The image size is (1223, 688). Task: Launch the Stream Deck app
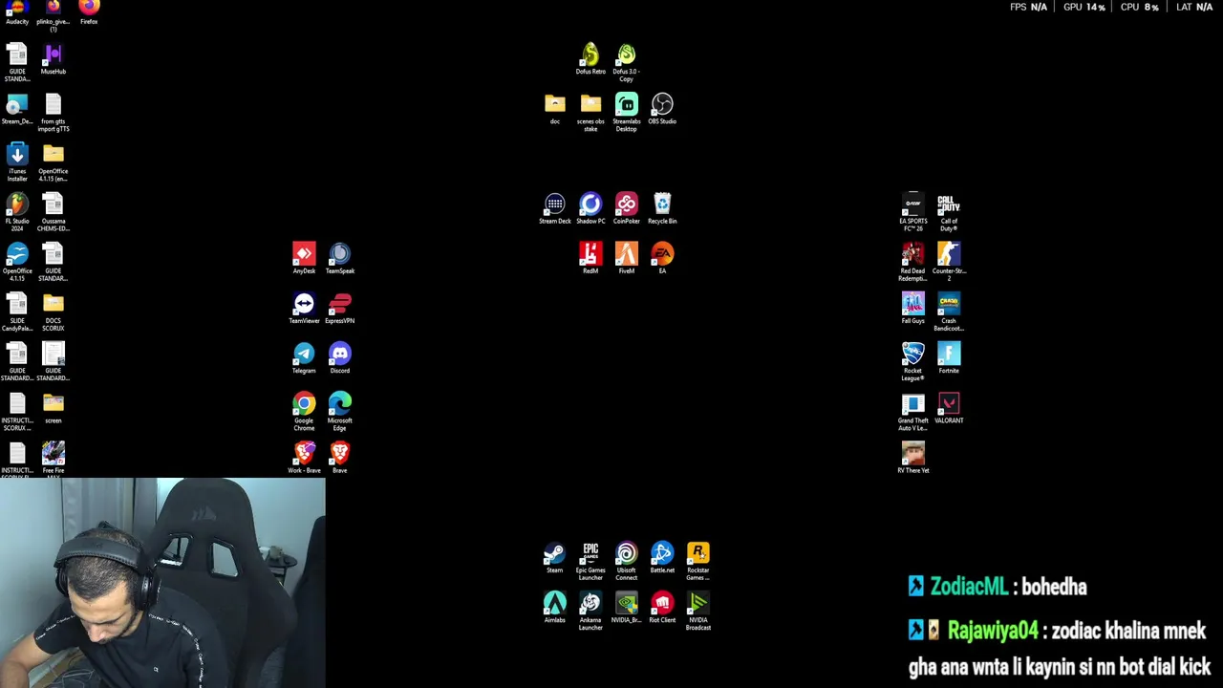click(555, 208)
